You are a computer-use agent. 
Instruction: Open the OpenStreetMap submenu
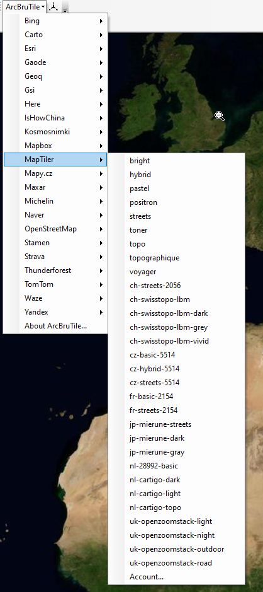[55, 229]
